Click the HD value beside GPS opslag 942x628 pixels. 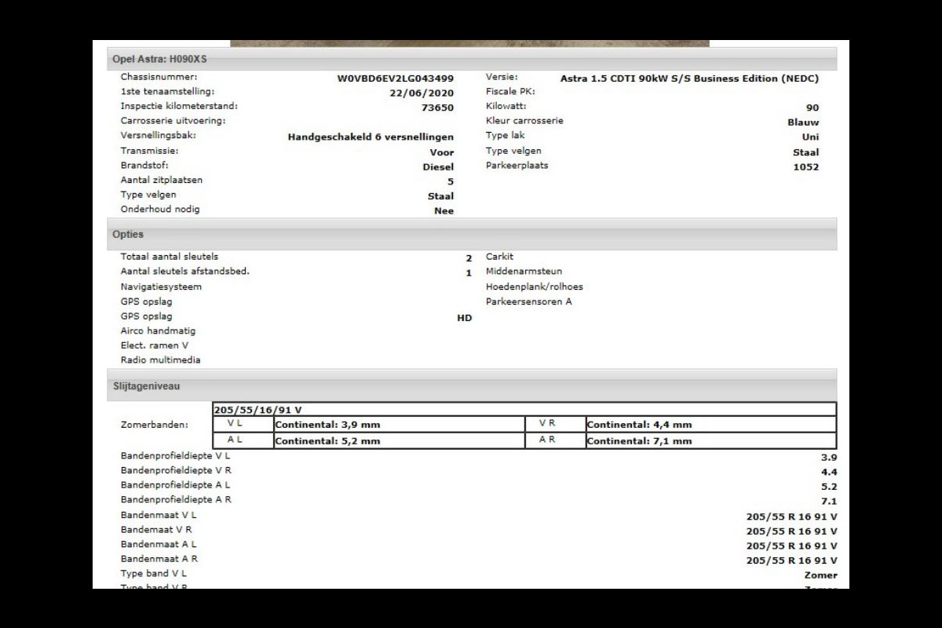[464, 318]
